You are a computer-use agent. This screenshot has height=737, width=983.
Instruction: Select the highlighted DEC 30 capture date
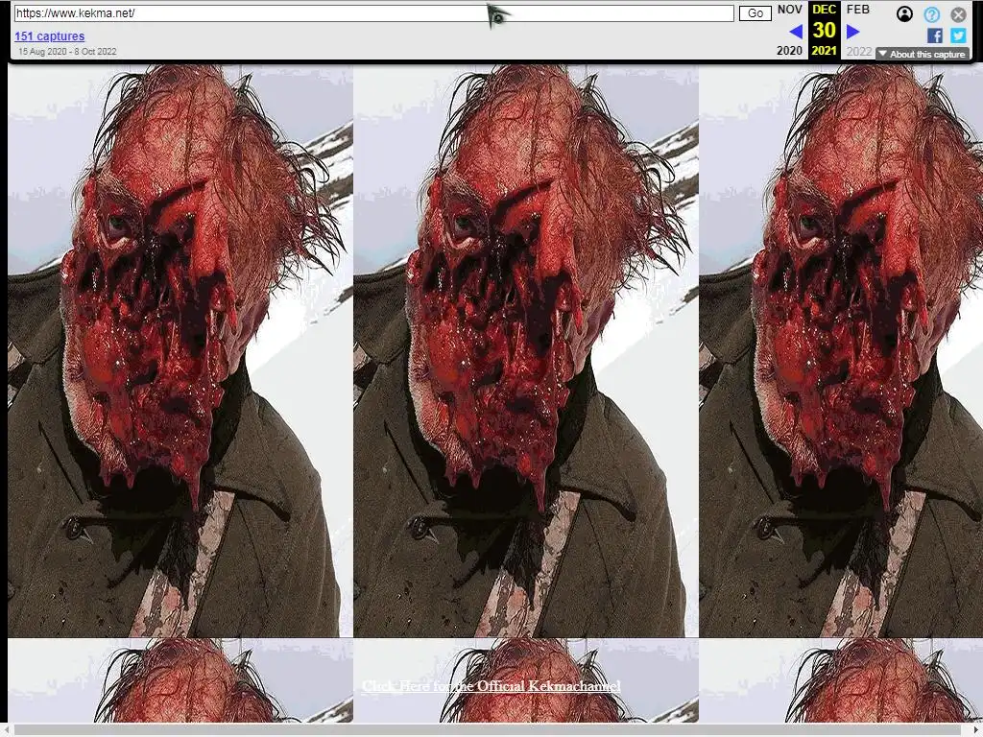pos(825,30)
